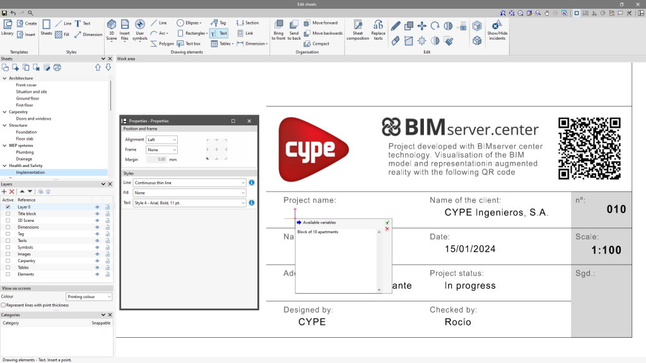The image size is (646, 363).
Task: Check the Active checkbox for Title block layer
Action: (x=8, y=214)
